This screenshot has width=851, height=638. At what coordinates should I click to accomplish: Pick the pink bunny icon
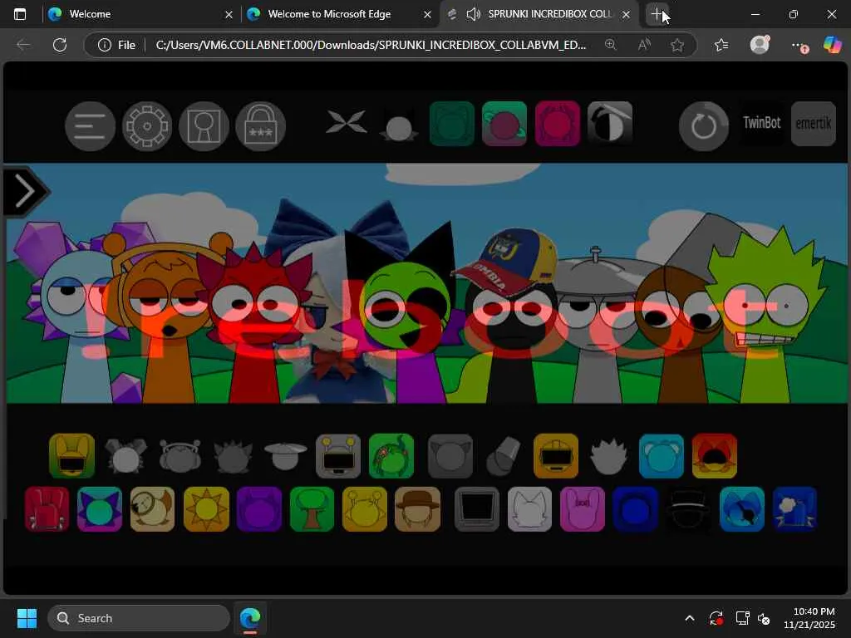coord(583,509)
